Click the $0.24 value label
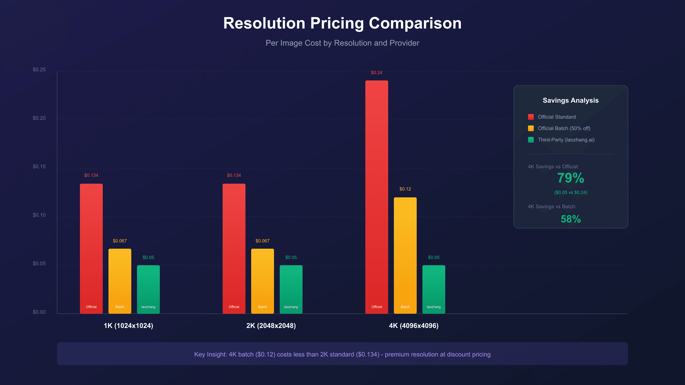This screenshot has width=685, height=385. pos(376,73)
